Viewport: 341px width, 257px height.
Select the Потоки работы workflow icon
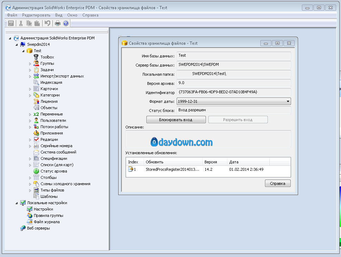click(36, 127)
